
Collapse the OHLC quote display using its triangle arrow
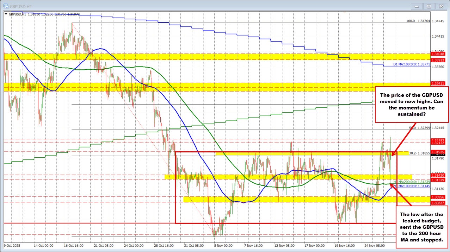[x=6, y=14]
